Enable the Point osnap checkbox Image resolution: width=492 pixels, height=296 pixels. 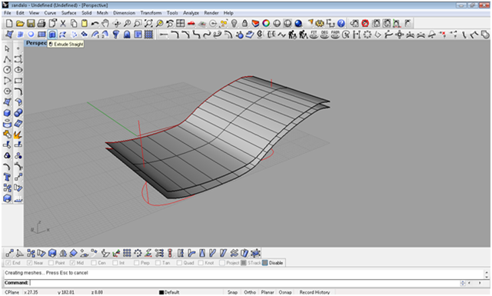pyautogui.click(x=52, y=263)
